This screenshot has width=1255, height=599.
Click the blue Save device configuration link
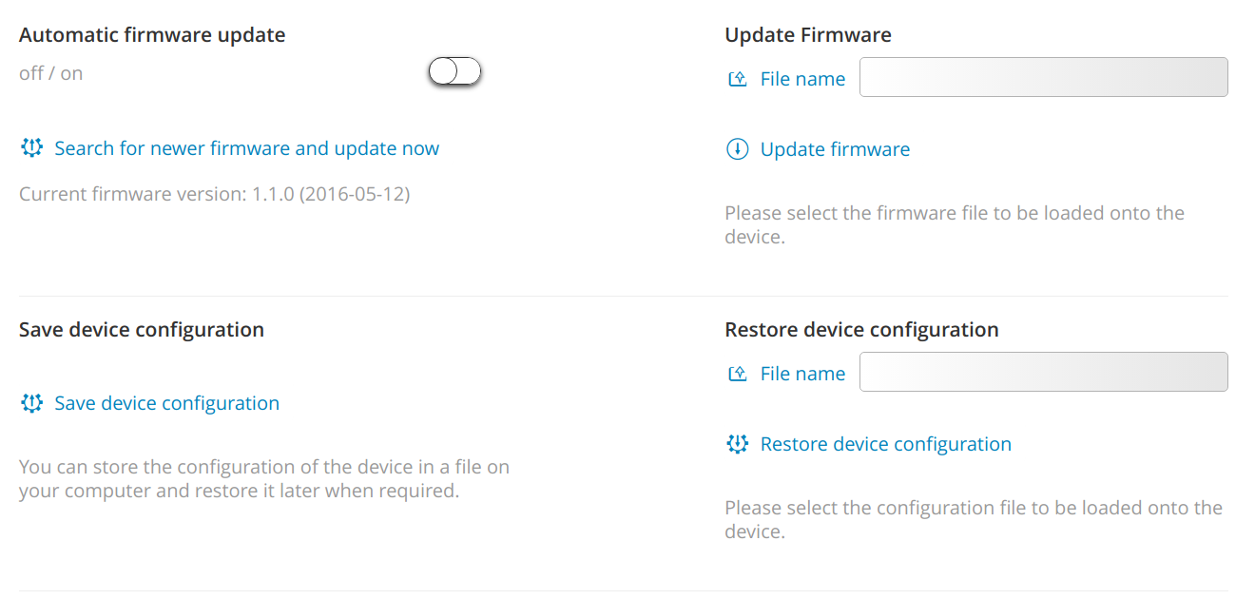tap(167, 403)
